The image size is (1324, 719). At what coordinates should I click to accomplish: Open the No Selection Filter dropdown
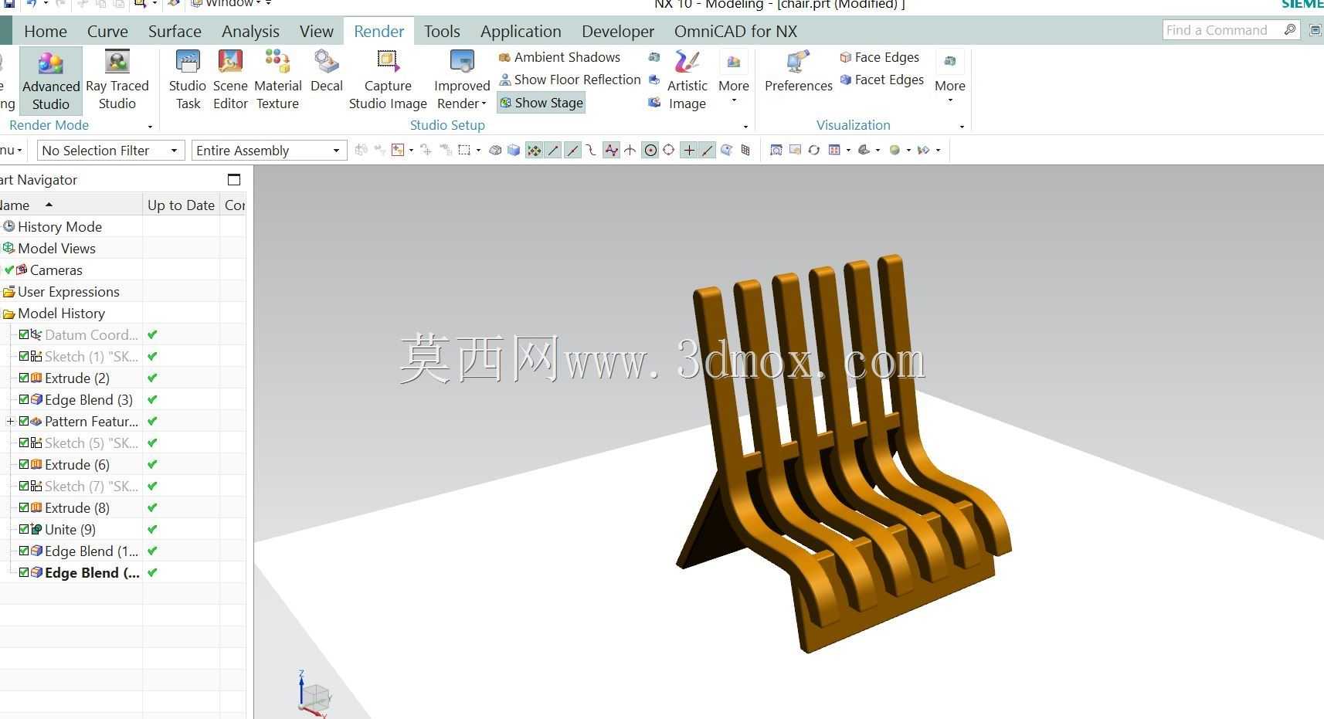(110, 151)
